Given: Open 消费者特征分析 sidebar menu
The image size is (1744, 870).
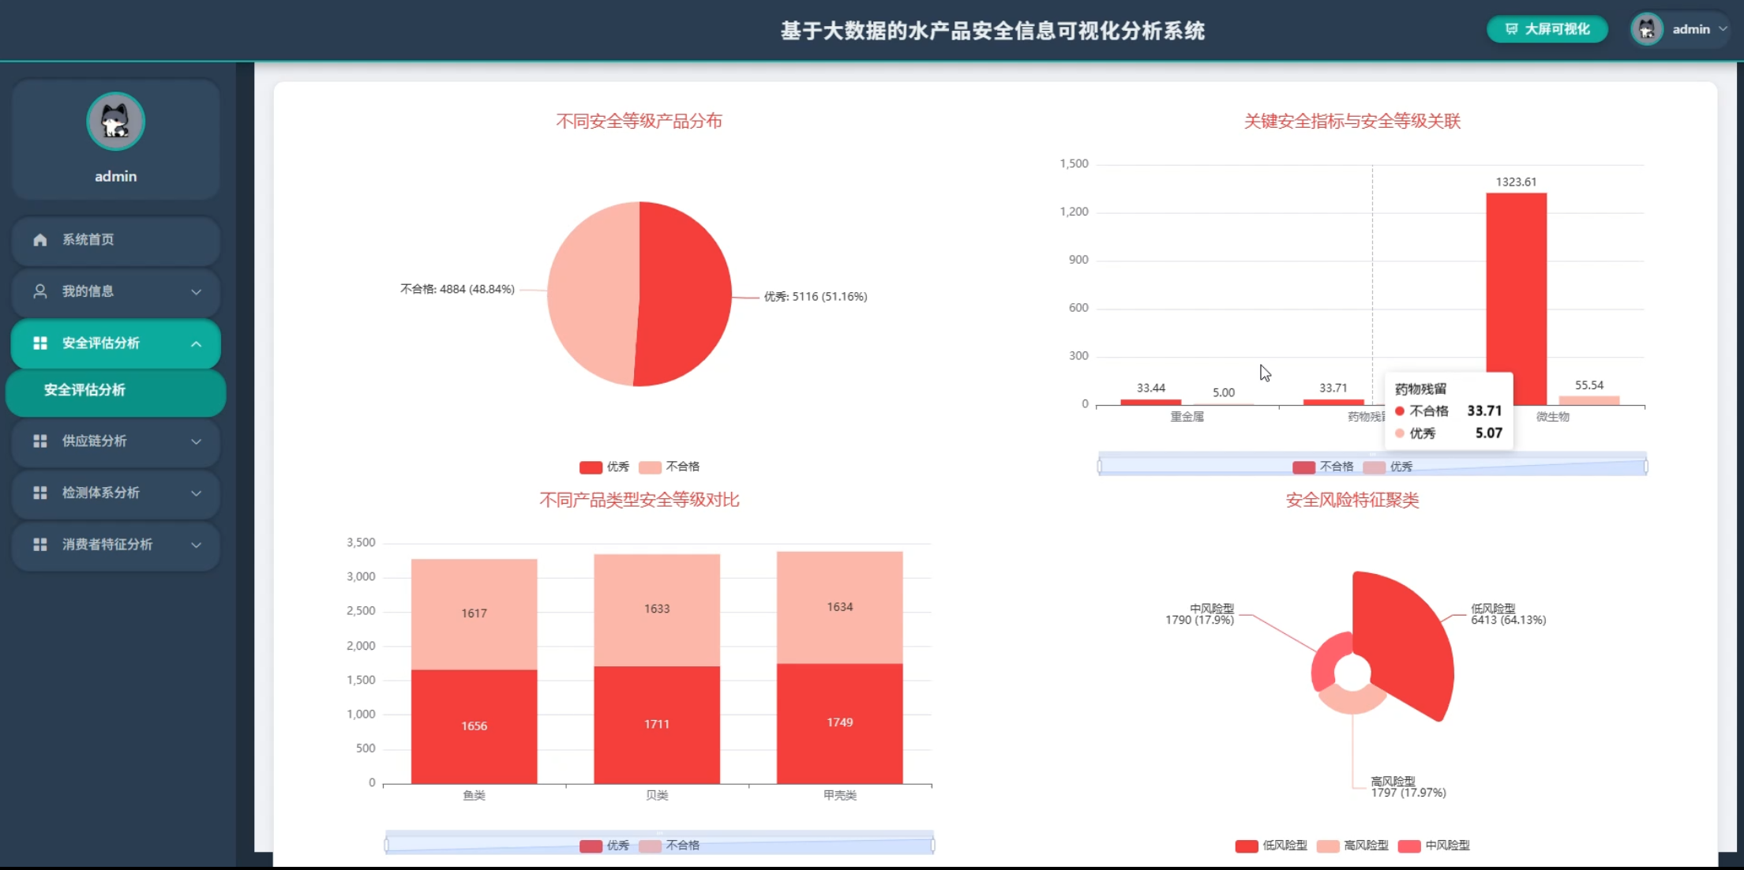Looking at the screenshot, I should pyautogui.click(x=116, y=545).
